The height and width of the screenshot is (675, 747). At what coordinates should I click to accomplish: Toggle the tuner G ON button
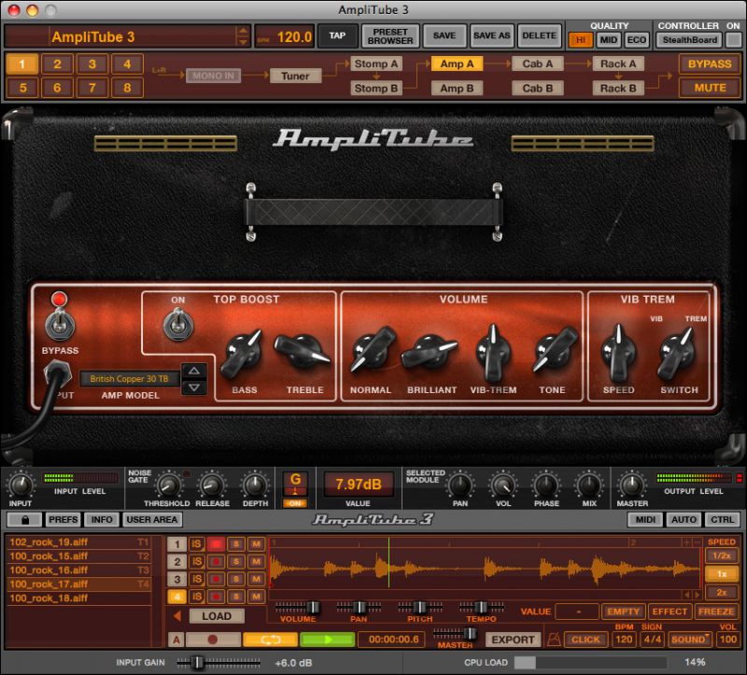tap(295, 503)
